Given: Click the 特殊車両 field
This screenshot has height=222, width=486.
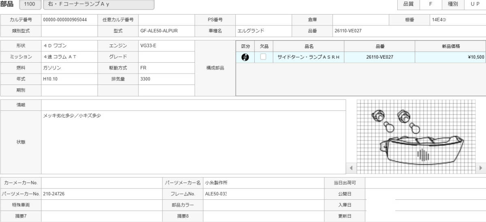Looking at the screenshot, I should tap(102, 205).
